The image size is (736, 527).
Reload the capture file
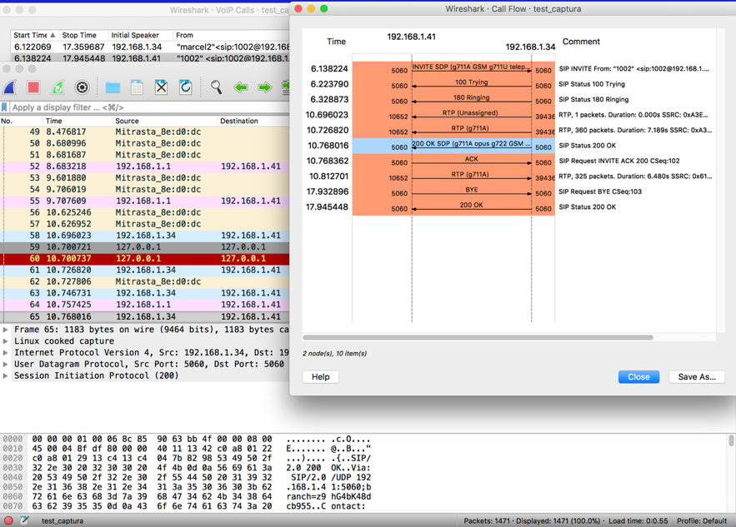point(185,87)
